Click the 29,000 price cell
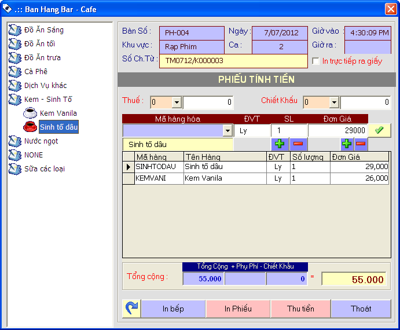Viewport: 400px width, 330px height. coord(359,167)
